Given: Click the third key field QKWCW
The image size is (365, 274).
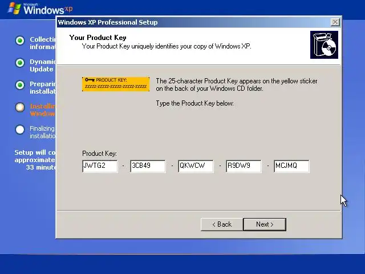Looking at the screenshot, I should click(196, 166).
